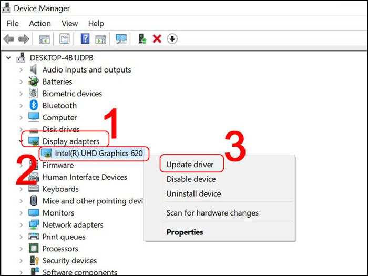Click the Processors chip icon
Viewport: 368px width, 276px height.
(x=34, y=248)
